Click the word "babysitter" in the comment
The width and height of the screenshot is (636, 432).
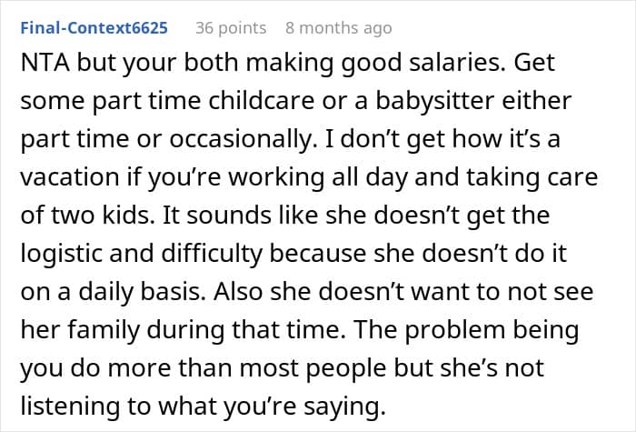click(435, 102)
